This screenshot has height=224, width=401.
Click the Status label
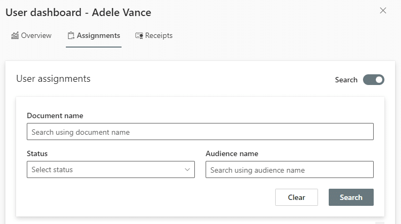point(37,153)
